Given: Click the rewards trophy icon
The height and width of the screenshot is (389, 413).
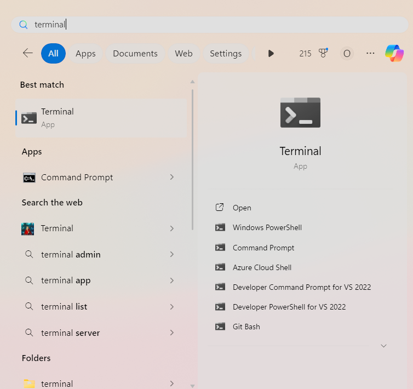Looking at the screenshot, I should (x=323, y=53).
